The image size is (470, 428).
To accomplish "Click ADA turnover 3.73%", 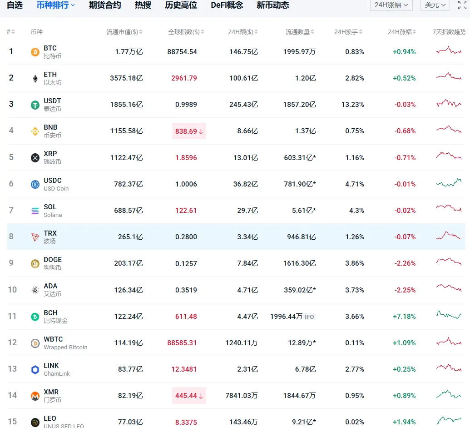I will click(x=354, y=290).
